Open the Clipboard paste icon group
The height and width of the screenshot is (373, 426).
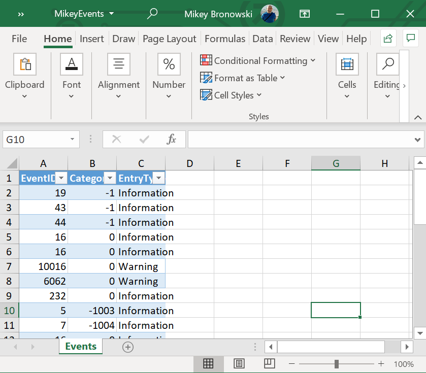point(24,65)
